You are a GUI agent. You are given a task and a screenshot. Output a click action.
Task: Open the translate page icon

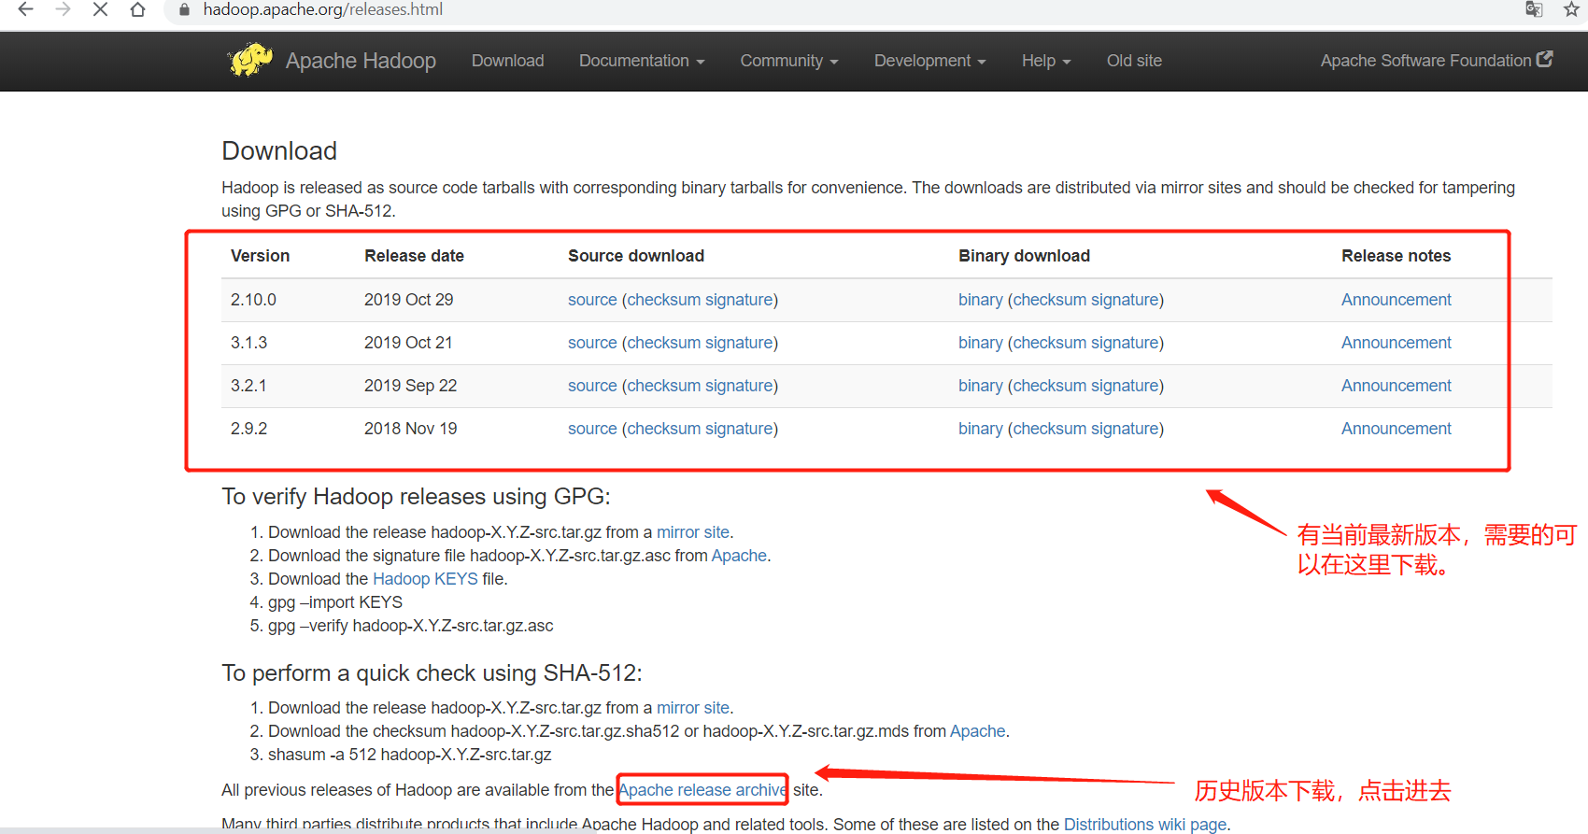tap(1534, 9)
